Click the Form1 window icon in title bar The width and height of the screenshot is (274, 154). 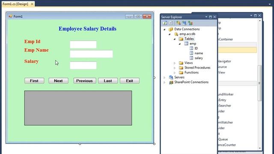10,16
